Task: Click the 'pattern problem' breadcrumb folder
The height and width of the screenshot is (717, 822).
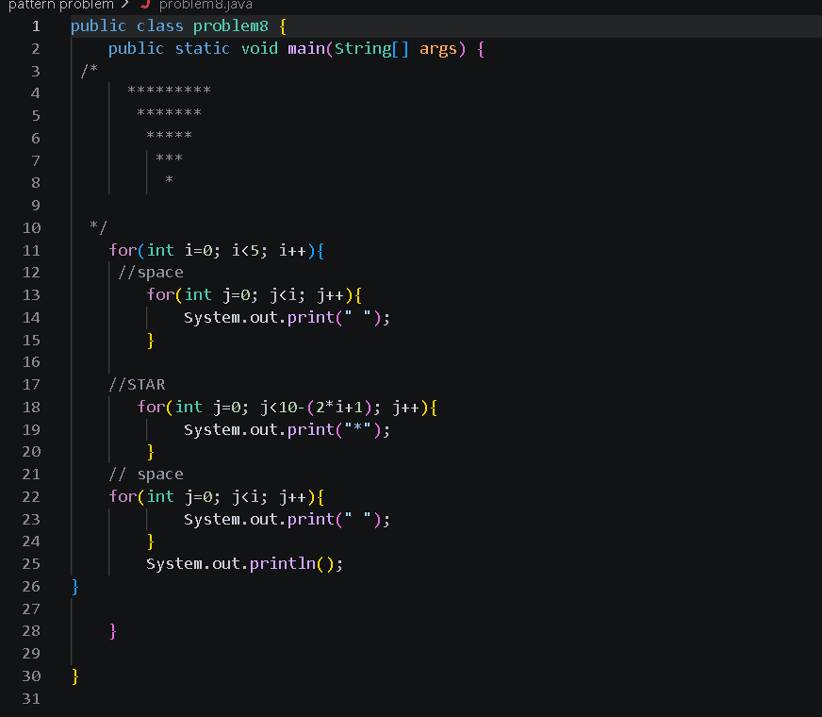Action: point(61,5)
